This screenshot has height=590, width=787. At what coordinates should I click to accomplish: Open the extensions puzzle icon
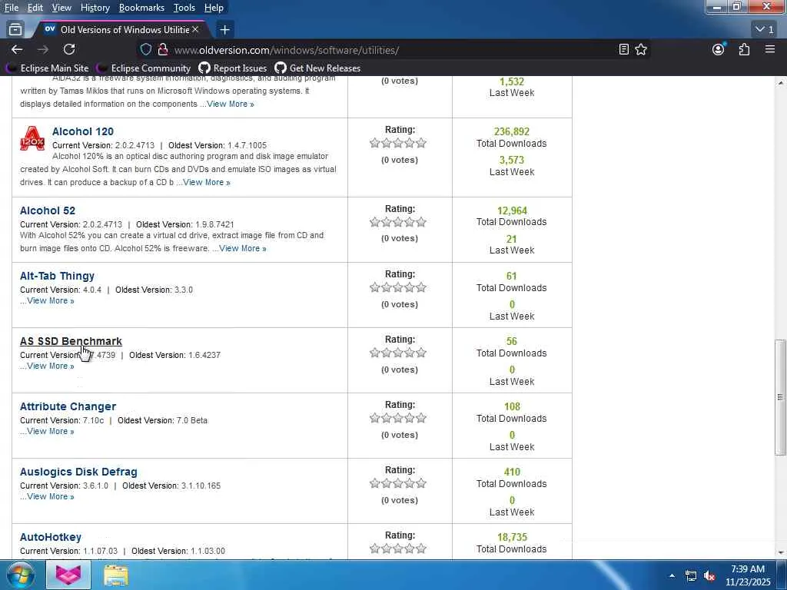coord(744,50)
